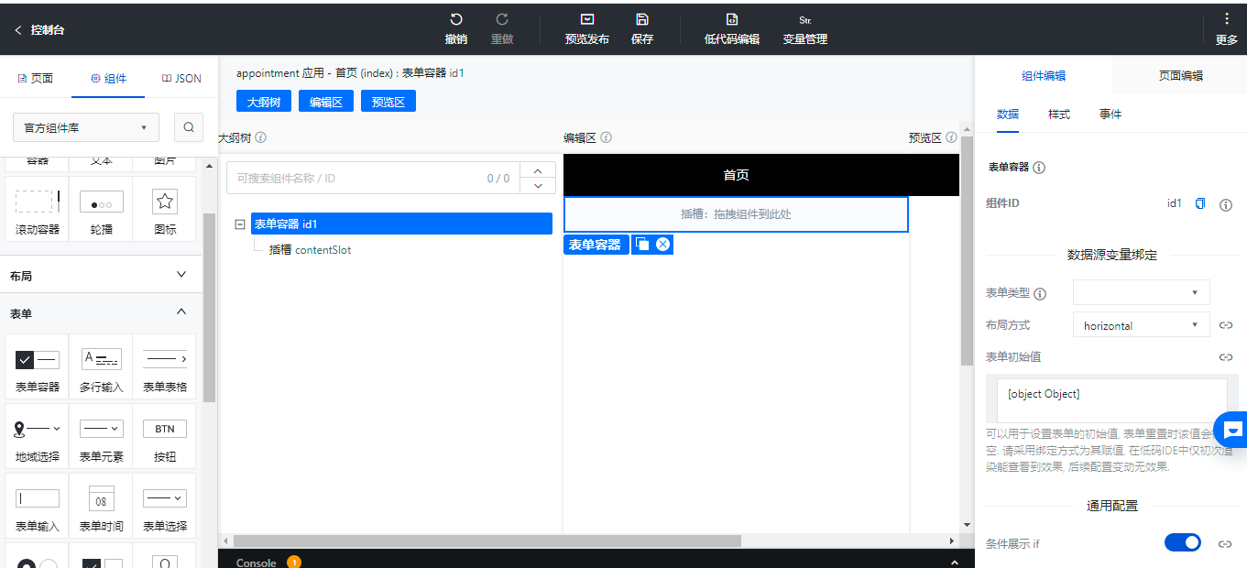Click info icon next to 表单容器 title
Screen dimensions: 1247x568
[x=1039, y=168]
